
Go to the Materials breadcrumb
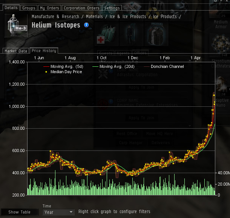coord(94,17)
